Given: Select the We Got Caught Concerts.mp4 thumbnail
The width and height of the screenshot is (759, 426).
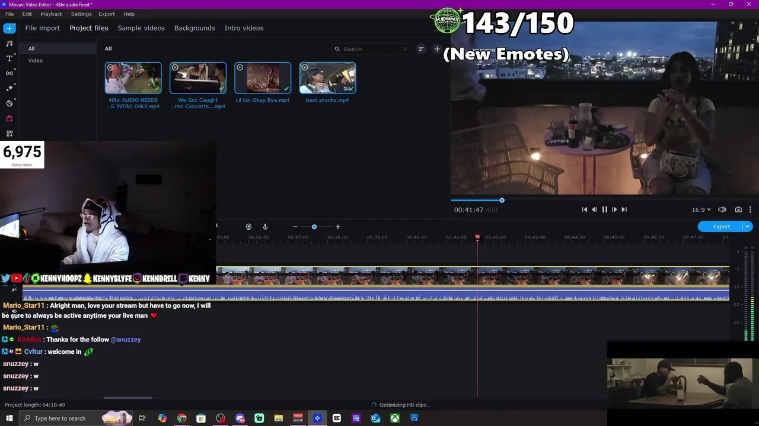Looking at the screenshot, I should click(198, 78).
